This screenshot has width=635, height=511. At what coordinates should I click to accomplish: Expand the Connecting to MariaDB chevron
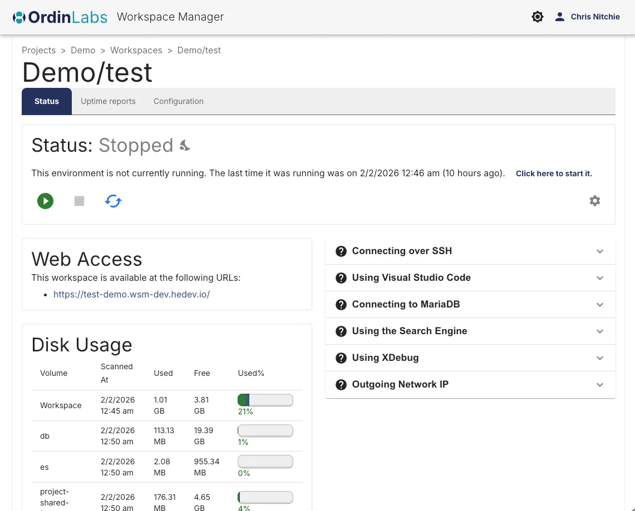[599, 305]
